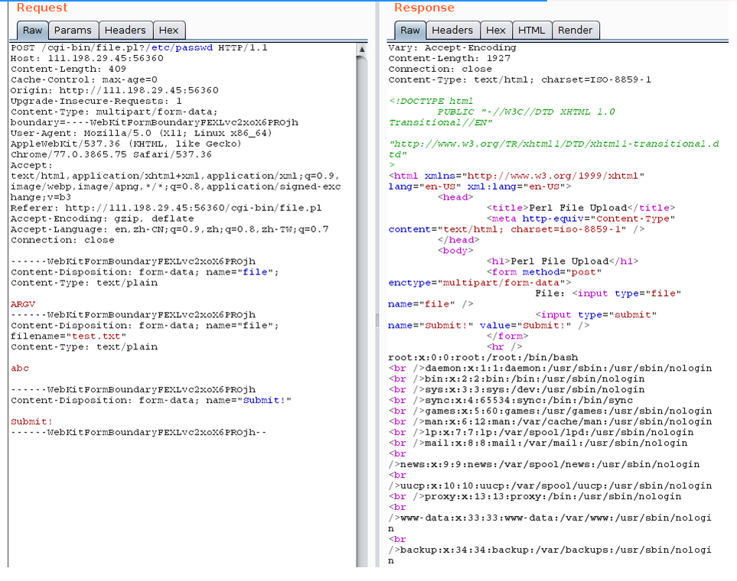The width and height of the screenshot is (737, 581).
Task: Click the Content-Length: 1927 response header
Action: tap(449, 59)
